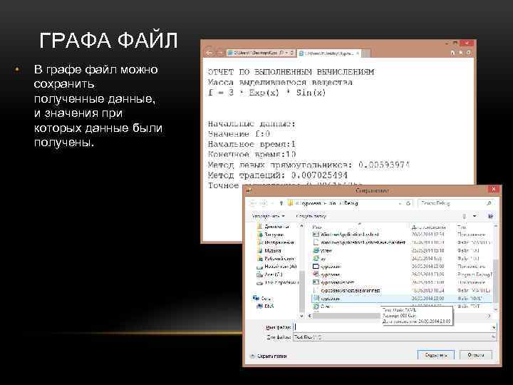Click Скрыть папки to collapse folder view

pos(269,356)
